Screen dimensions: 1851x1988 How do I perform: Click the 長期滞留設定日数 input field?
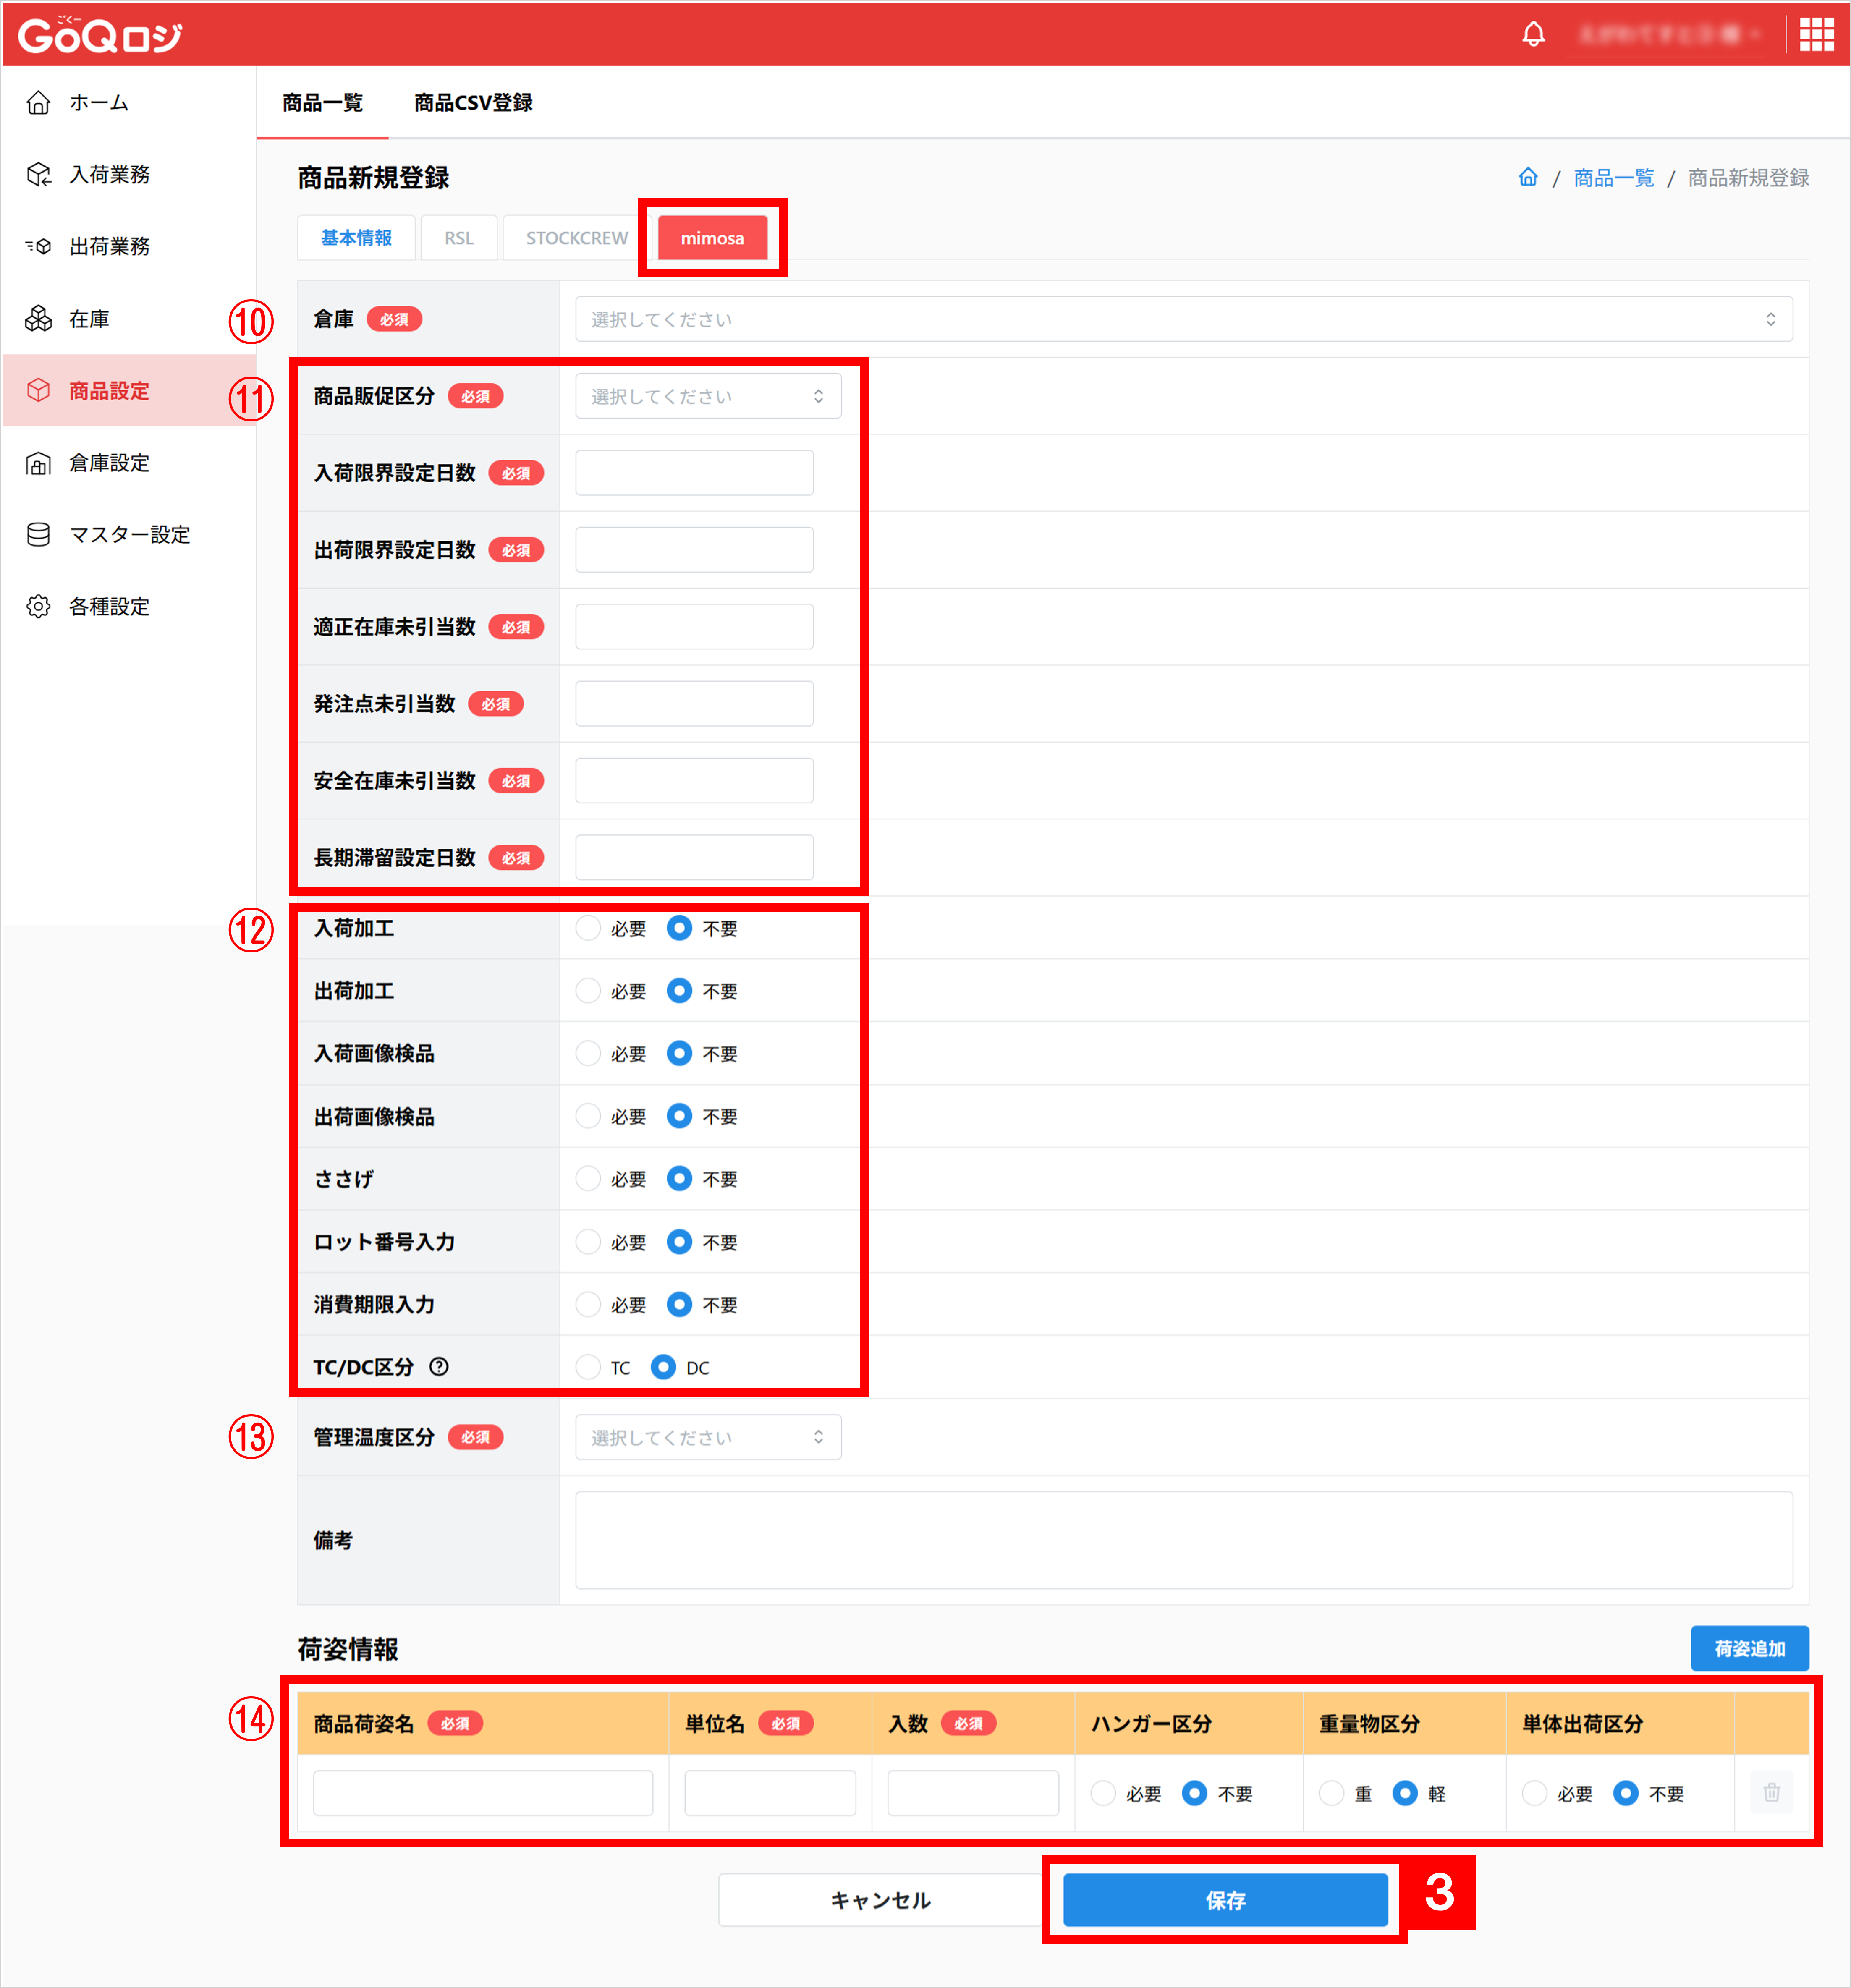pyautogui.click(x=694, y=857)
